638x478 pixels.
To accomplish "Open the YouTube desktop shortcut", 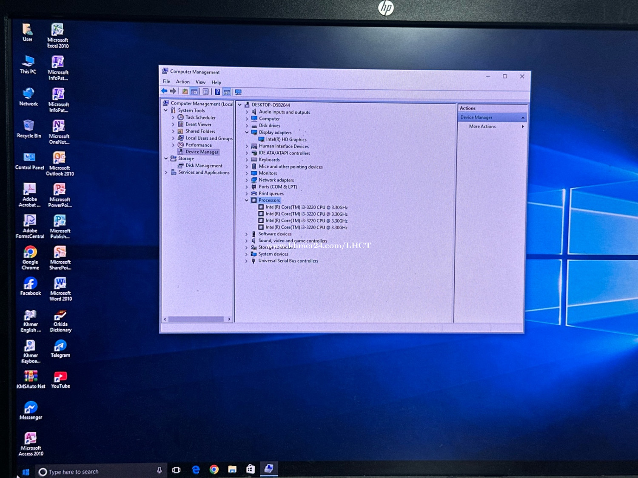I will [x=60, y=379].
